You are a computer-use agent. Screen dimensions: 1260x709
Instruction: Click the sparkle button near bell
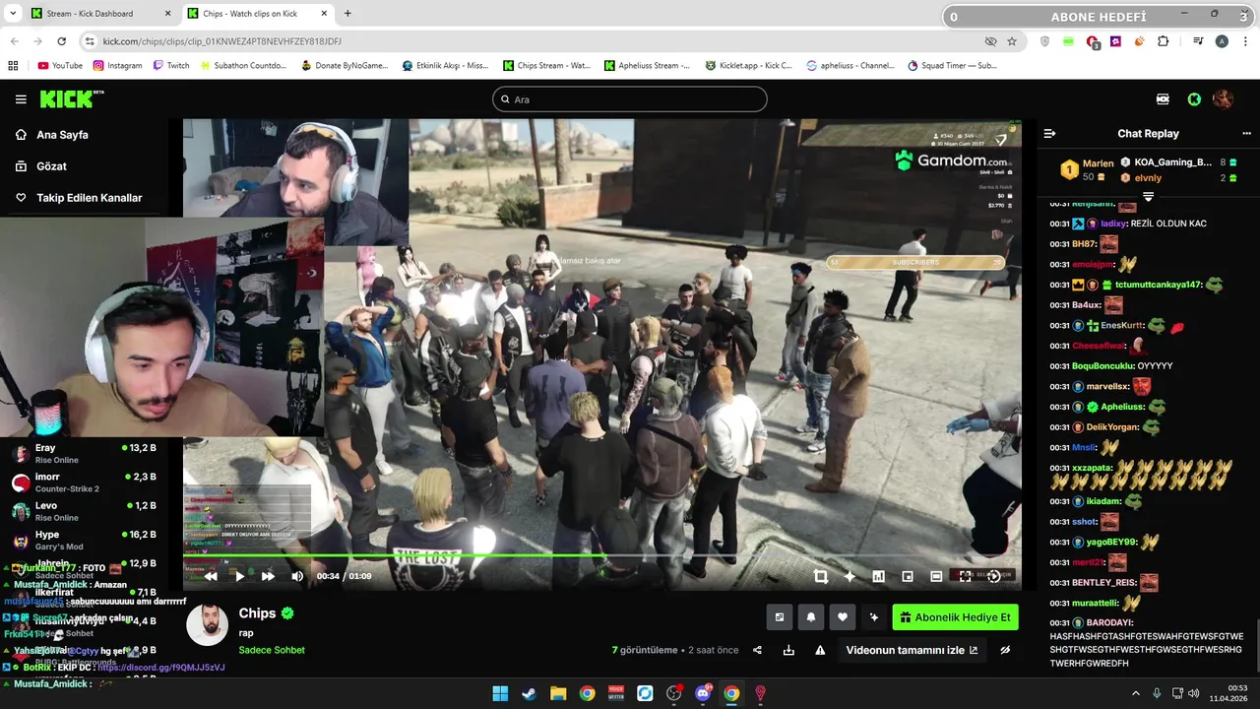pyautogui.click(x=873, y=617)
